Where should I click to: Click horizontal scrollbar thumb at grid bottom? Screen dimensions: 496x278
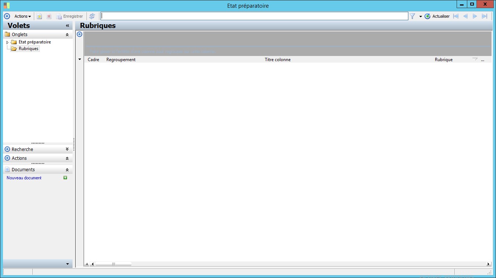click(113, 264)
